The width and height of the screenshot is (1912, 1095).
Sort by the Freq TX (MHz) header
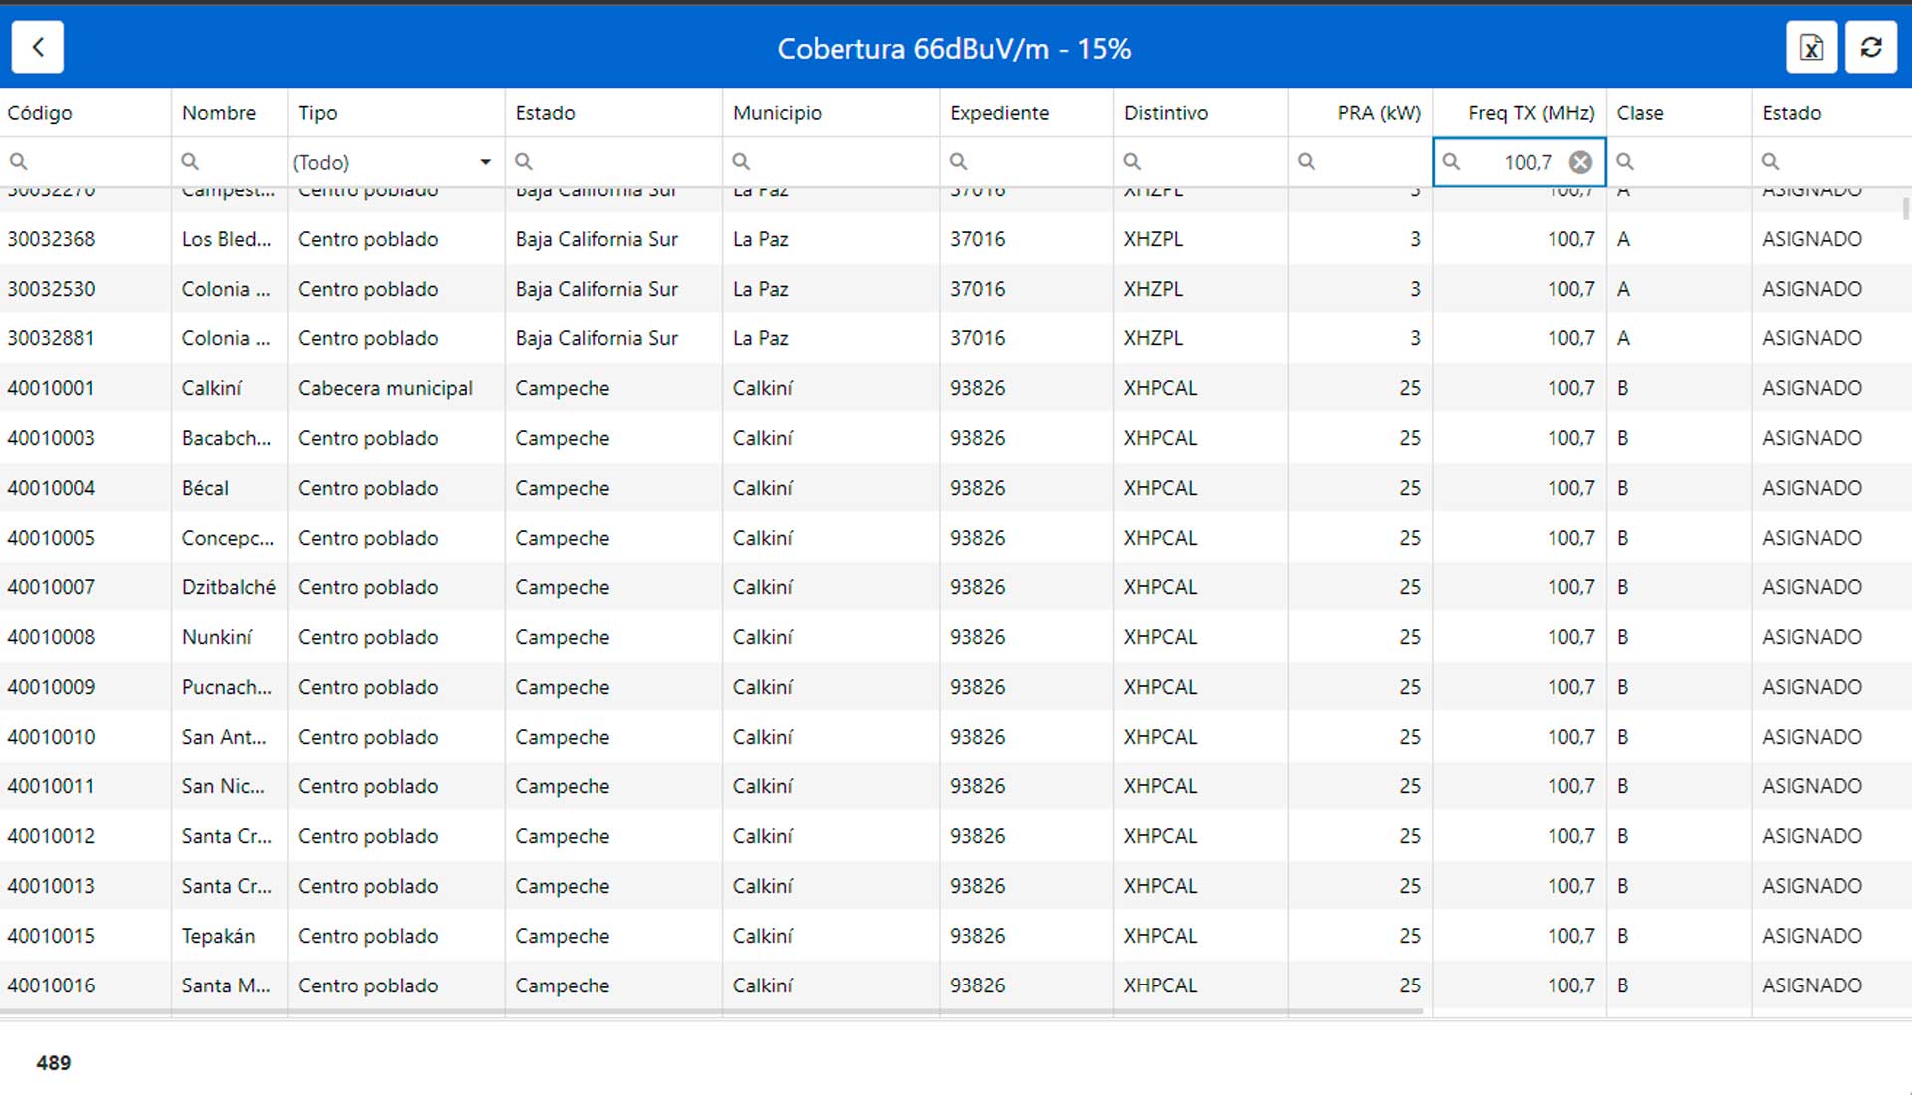[x=1520, y=112]
